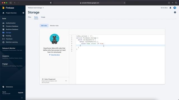This screenshot has width=179, height=100.
Task: Click the Rules Playground icon
Action: point(43,79)
